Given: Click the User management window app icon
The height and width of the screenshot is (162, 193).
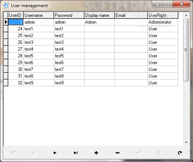Looking at the screenshot, I should [x=6, y=6].
